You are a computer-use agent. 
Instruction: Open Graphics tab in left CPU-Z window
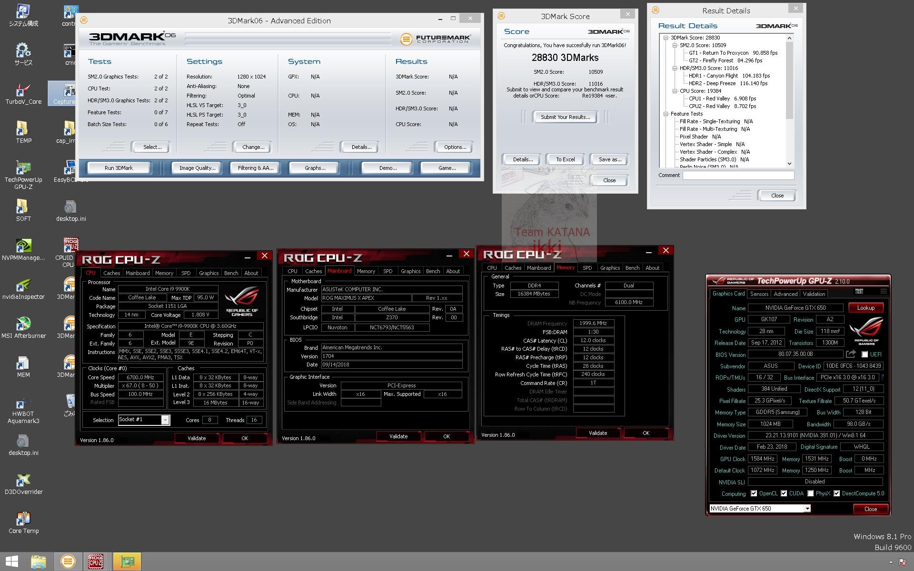[209, 273]
